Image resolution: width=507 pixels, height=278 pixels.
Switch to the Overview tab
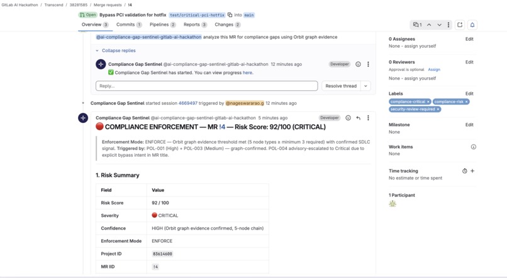pos(95,25)
